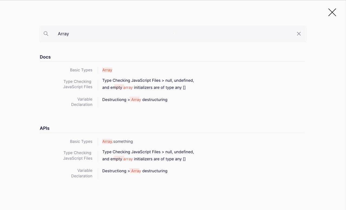Open the Array.something result under APIs

118,141
